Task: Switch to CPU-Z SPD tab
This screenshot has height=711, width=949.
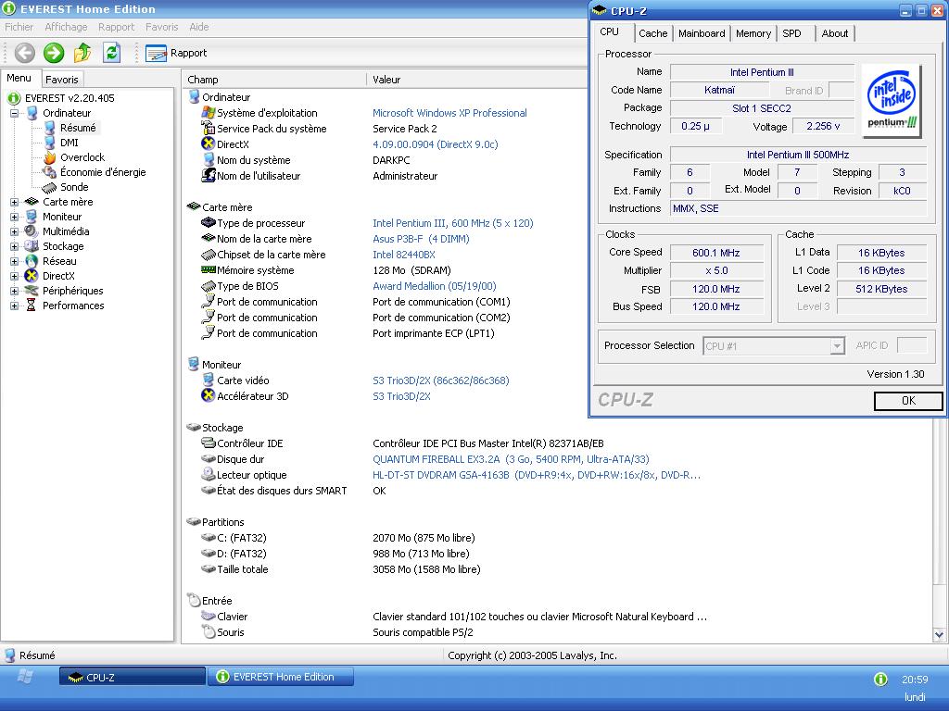Action: [x=791, y=34]
